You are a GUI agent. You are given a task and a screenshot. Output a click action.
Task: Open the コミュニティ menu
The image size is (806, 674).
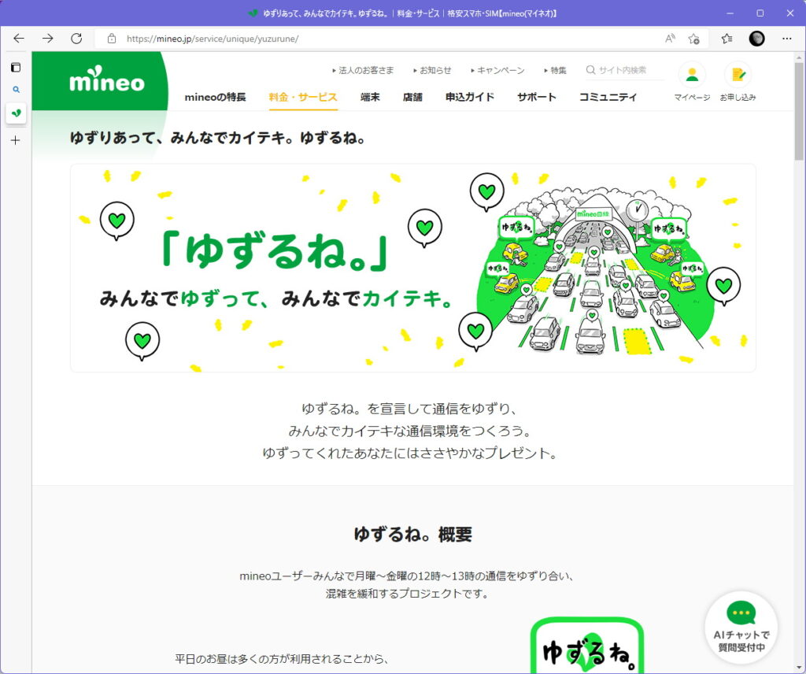pos(608,97)
